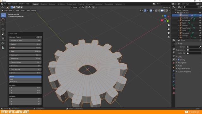Toggle visibility eye for Gear.001

[x=200, y=15]
